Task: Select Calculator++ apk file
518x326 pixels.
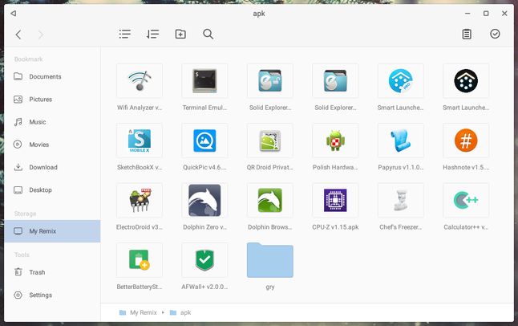Action: [x=466, y=200]
